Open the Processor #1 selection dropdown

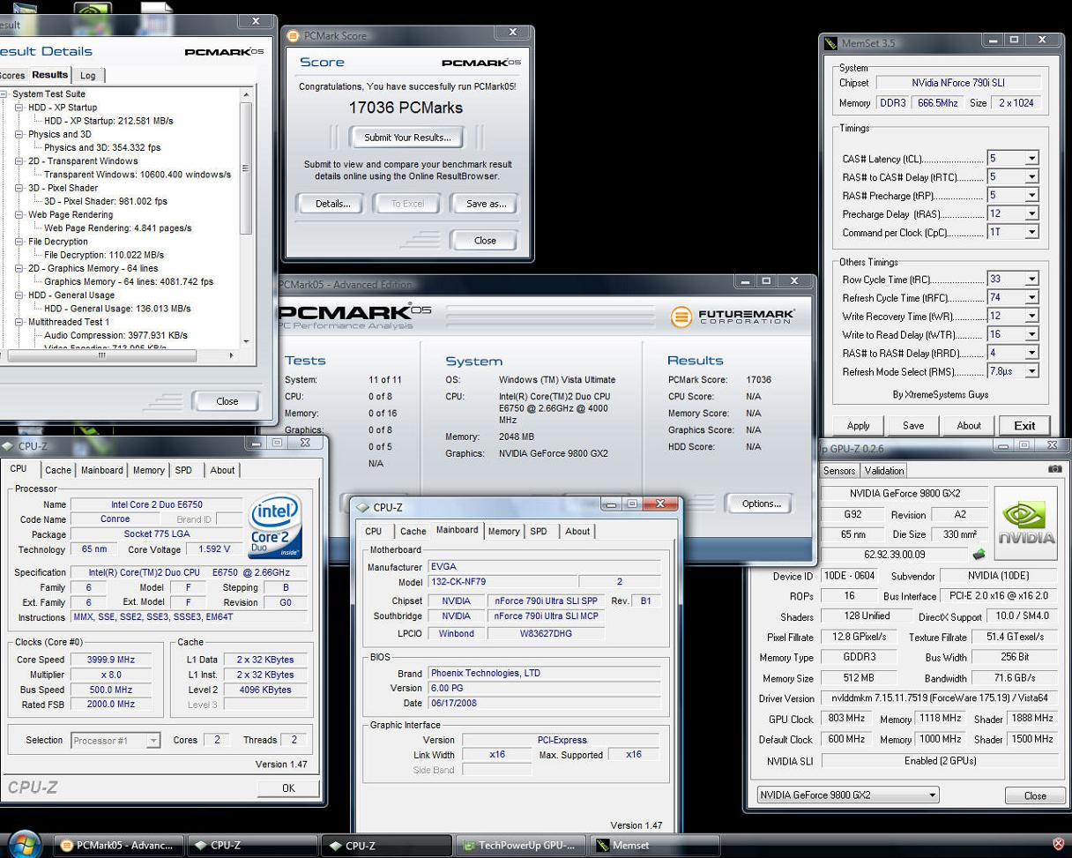click(153, 741)
